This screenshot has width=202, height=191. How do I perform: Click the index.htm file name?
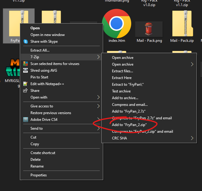coord(117,41)
